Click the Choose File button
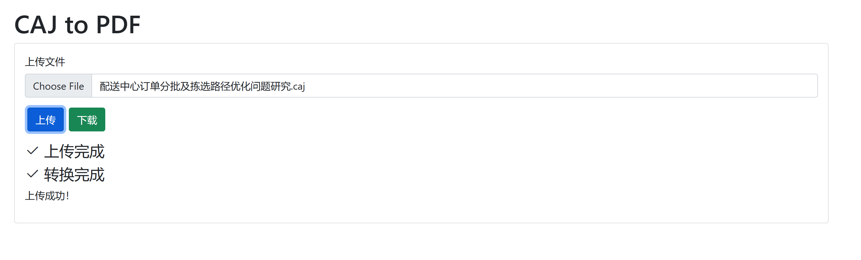 click(x=58, y=86)
